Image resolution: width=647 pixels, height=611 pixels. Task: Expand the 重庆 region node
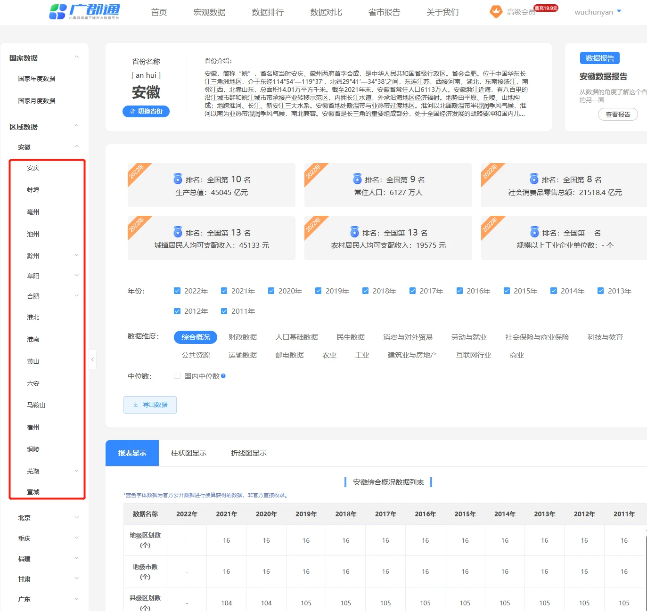coord(77,538)
